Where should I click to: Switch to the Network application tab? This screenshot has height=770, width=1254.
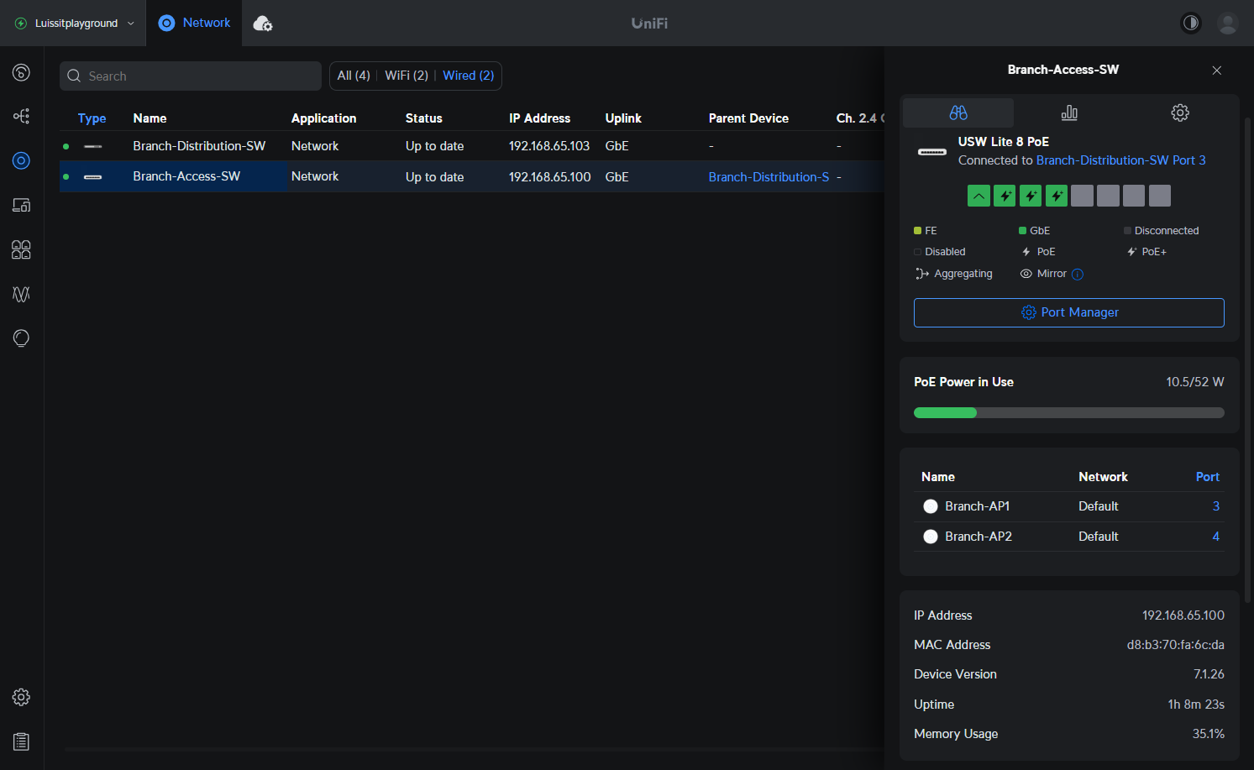pos(194,23)
